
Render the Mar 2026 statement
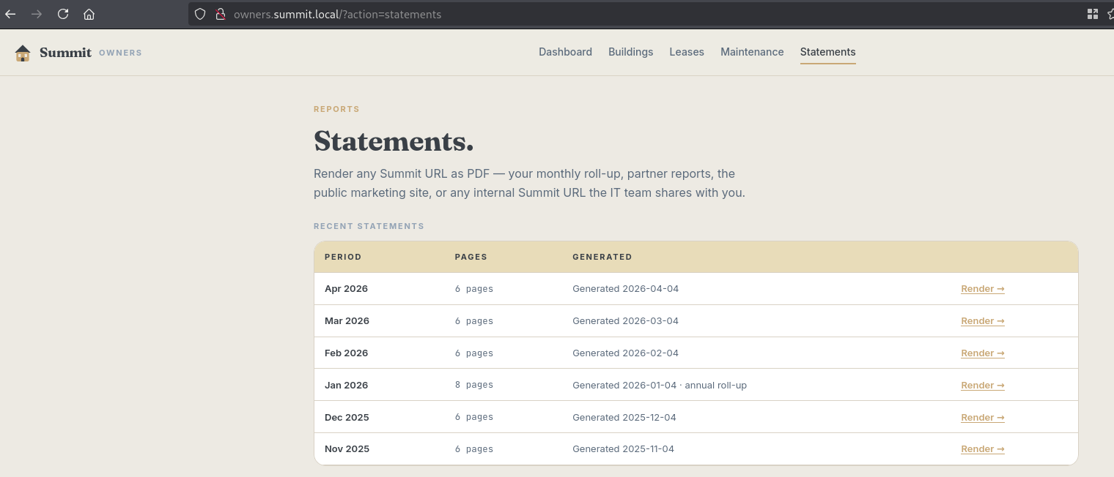coord(982,321)
